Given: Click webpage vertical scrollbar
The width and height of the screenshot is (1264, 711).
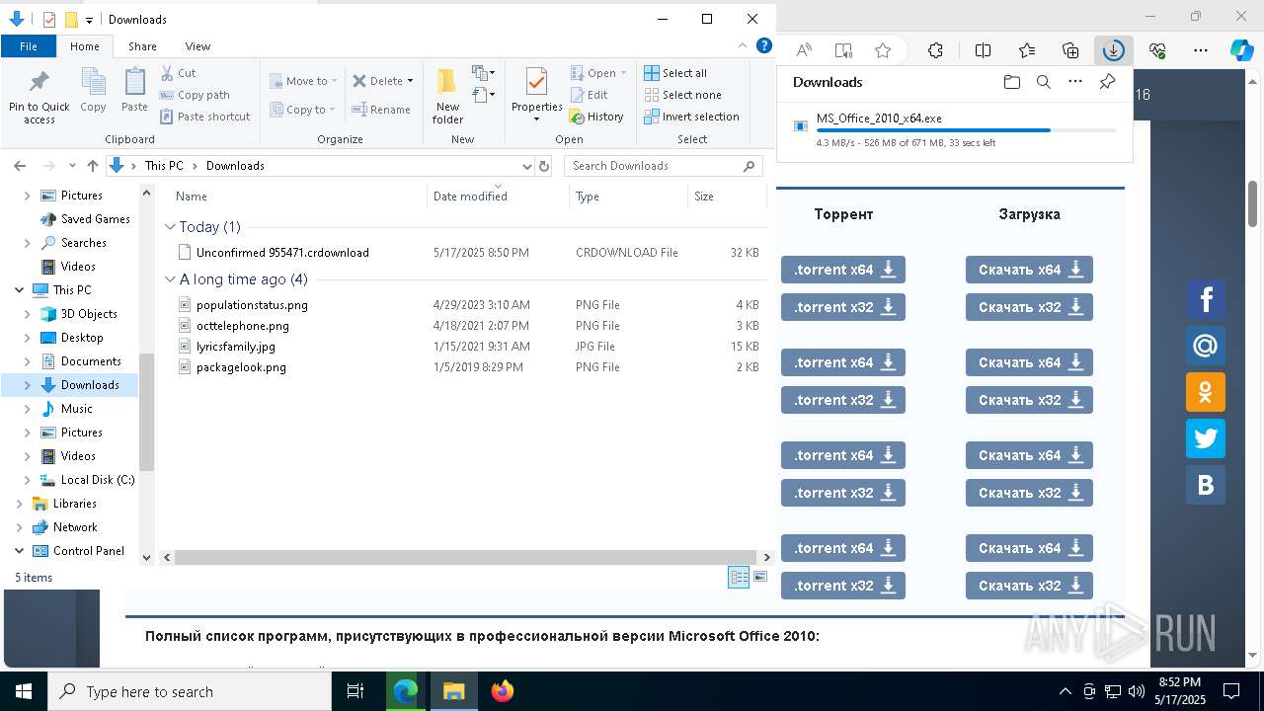Looking at the screenshot, I should [x=1253, y=204].
